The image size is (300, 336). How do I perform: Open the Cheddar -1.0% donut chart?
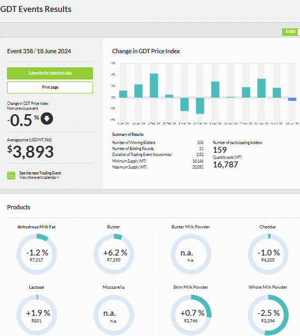268,254
